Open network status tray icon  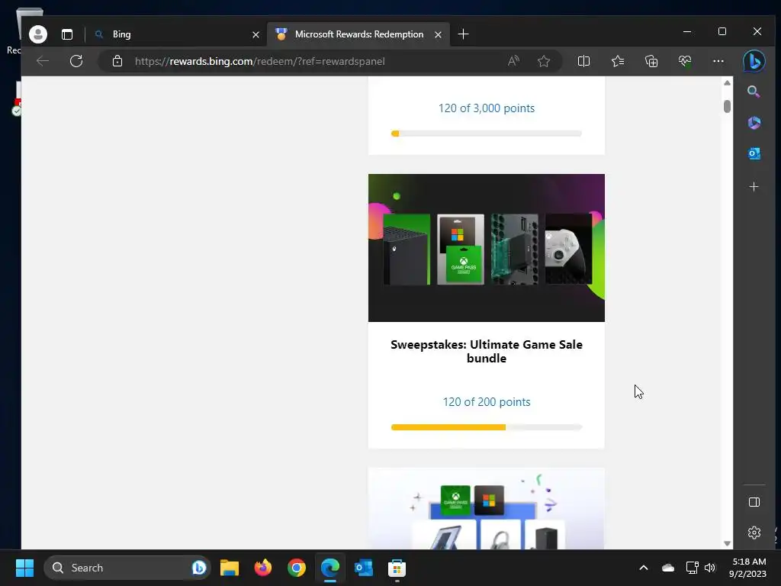coord(692,568)
